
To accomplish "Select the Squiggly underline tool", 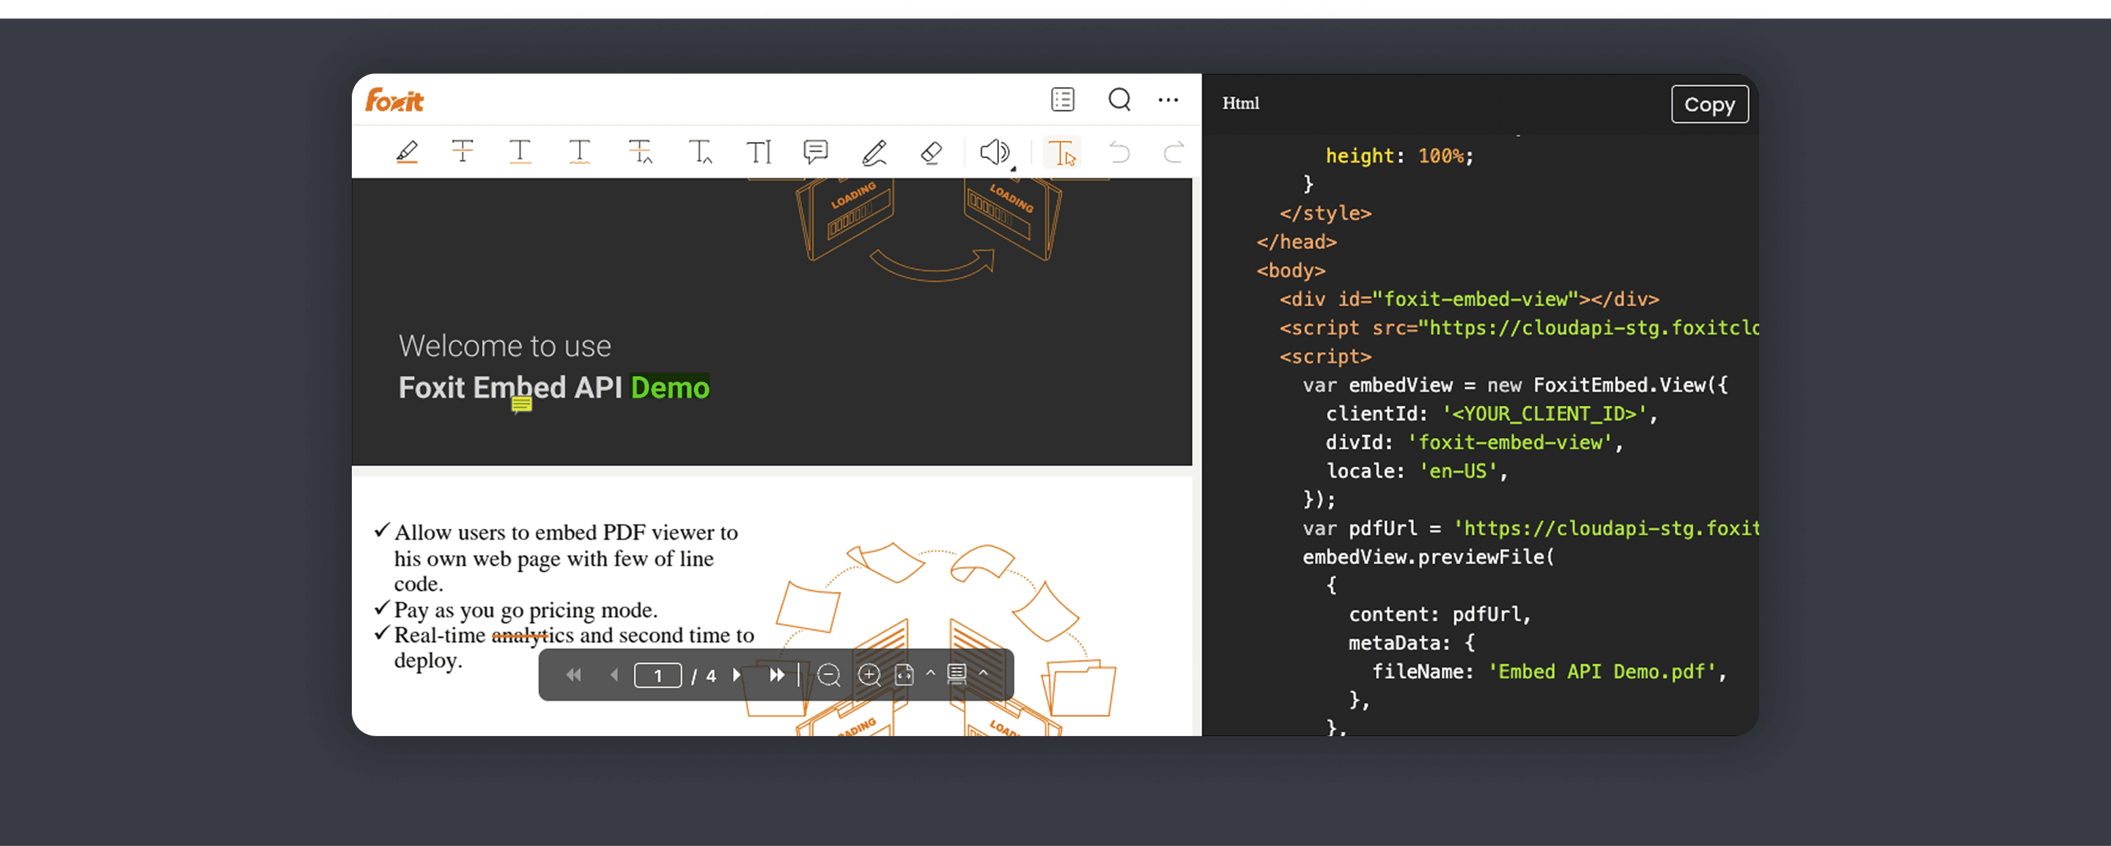I will coord(579,152).
